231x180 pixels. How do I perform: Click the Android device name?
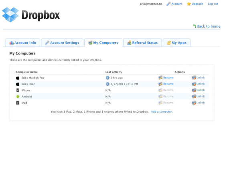click(x=26, y=97)
